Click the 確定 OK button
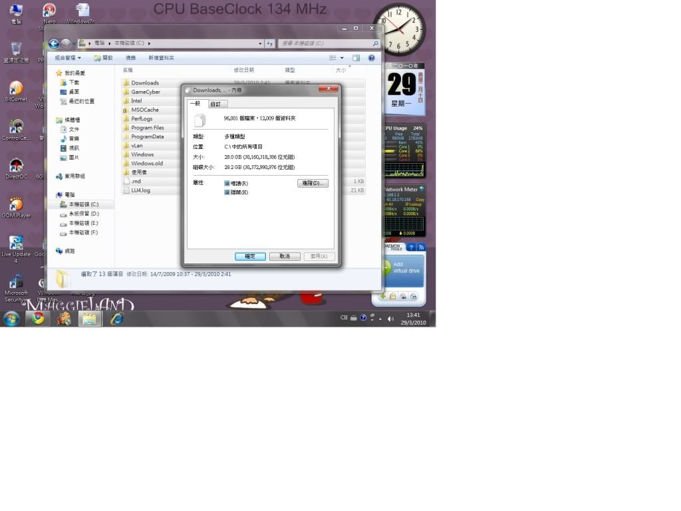 (250, 256)
